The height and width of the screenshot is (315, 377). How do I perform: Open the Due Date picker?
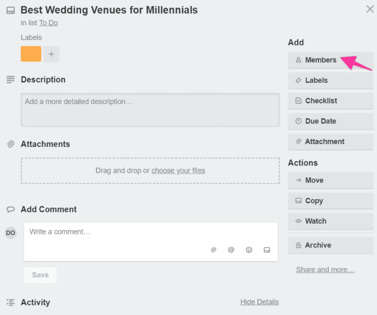point(330,121)
